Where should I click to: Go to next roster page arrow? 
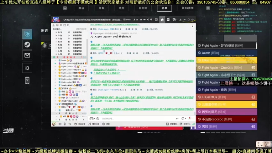[240, 38]
